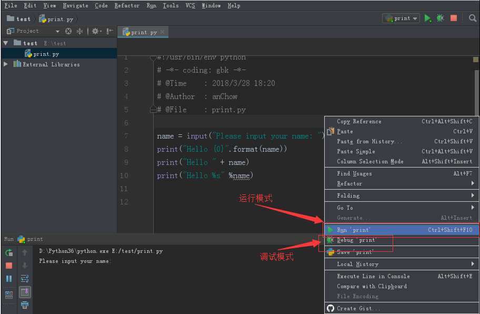Click scroll from source target icon

pyautogui.click(x=68, y=31)
